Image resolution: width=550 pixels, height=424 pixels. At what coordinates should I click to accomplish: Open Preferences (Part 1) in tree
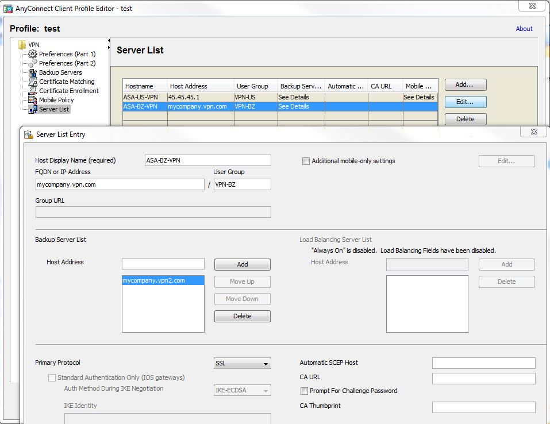click(x=67, y=53)
